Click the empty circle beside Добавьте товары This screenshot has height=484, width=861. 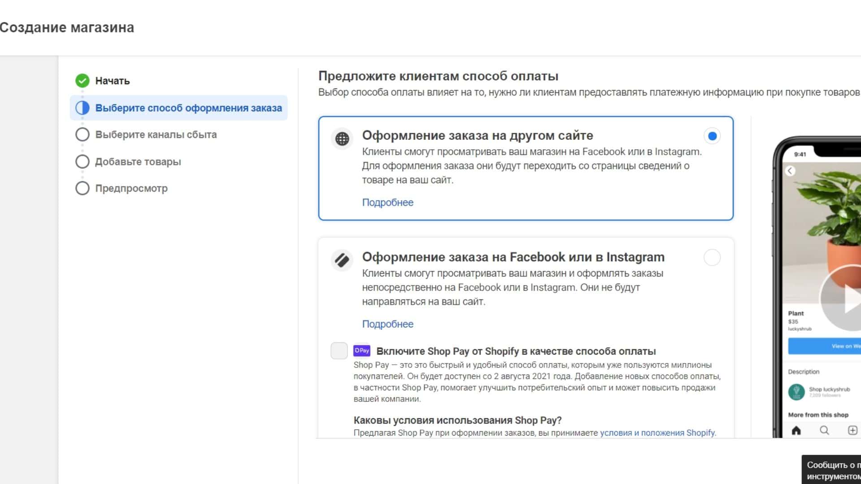[82, 162]
